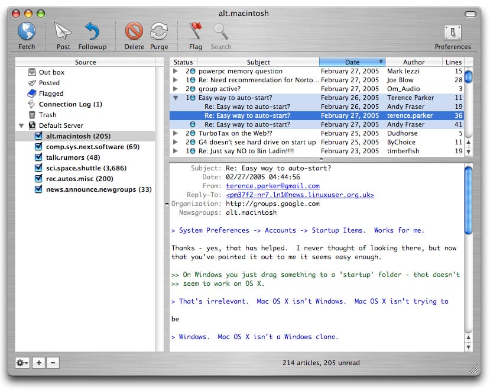Screen dimensions: 490x390
Task: Expand the powerpc memory question thread
Action: point(176,72)
